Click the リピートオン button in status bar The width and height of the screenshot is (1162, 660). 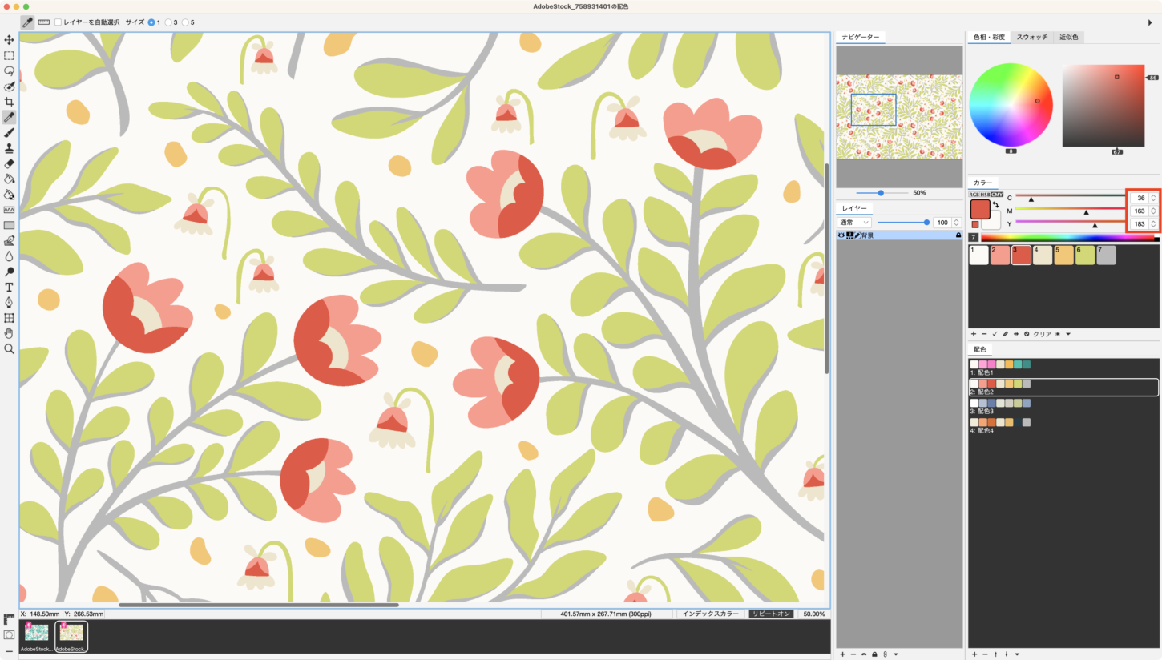tap(771, 614)
